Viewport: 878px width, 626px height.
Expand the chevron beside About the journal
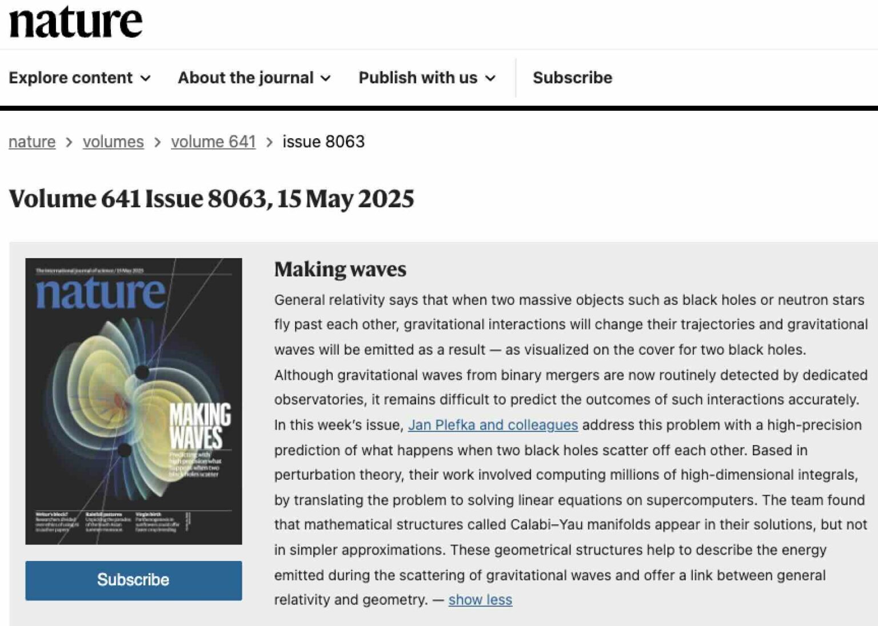[326, 78]
